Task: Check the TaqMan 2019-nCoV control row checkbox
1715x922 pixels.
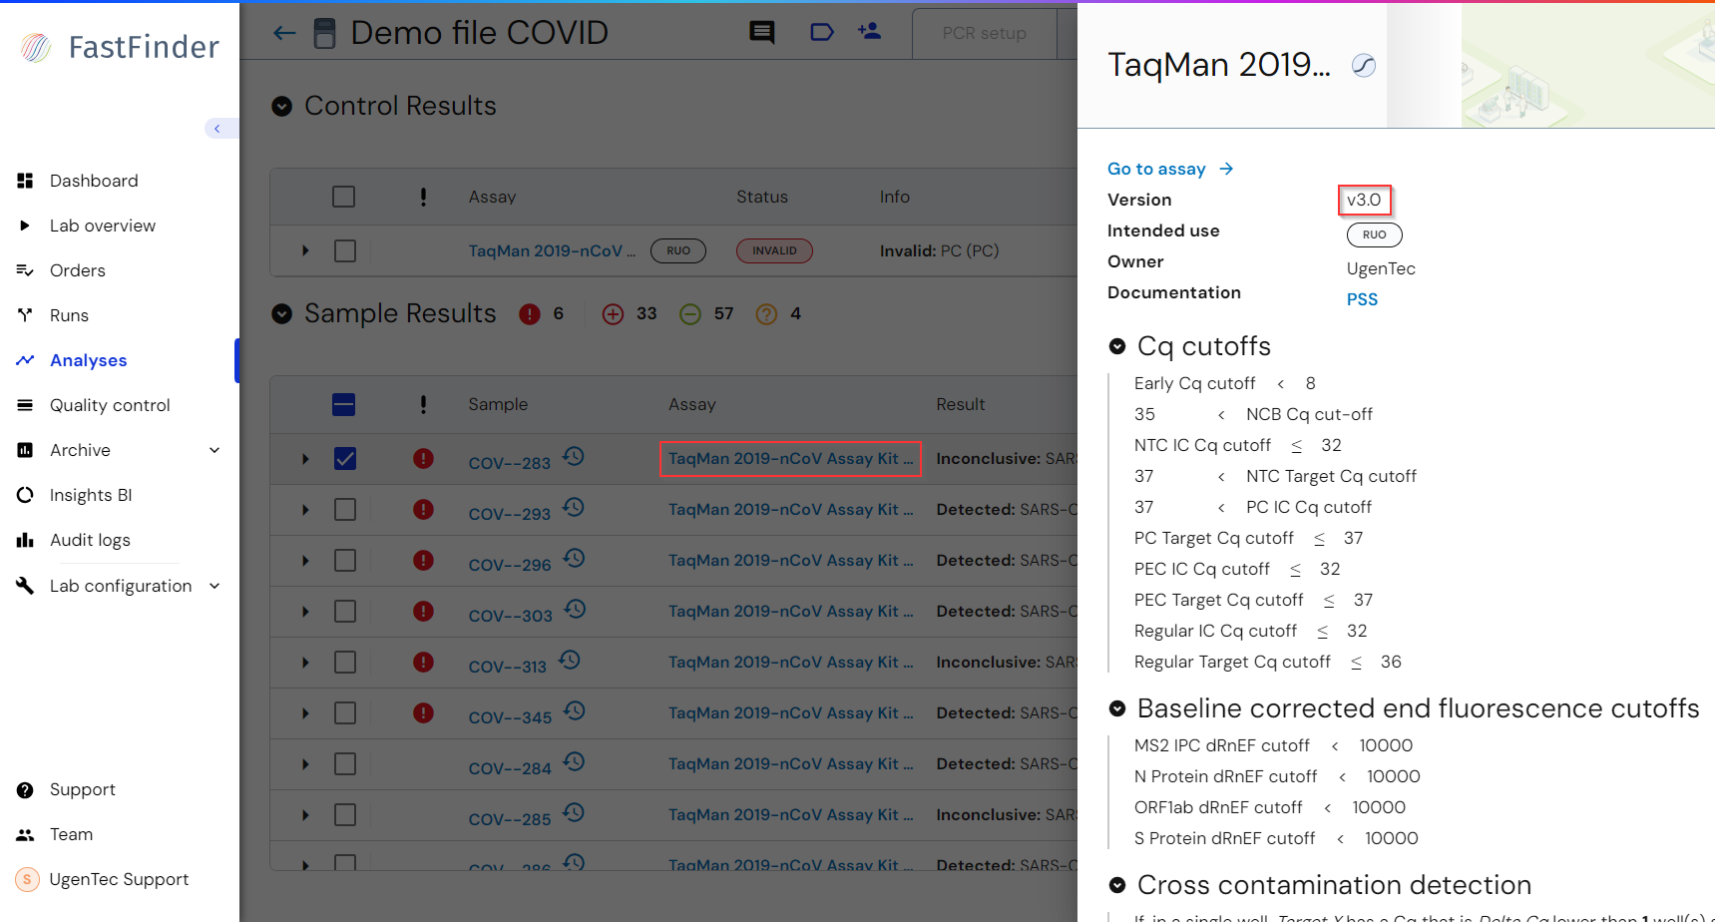Action: [x=345, y=250]
